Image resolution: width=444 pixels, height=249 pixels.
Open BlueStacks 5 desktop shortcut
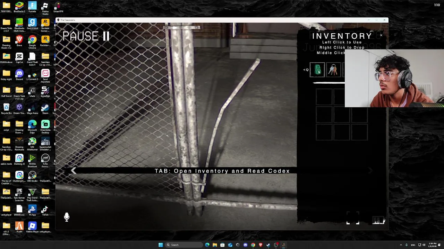pyautogui.click(x=19, y=7)
